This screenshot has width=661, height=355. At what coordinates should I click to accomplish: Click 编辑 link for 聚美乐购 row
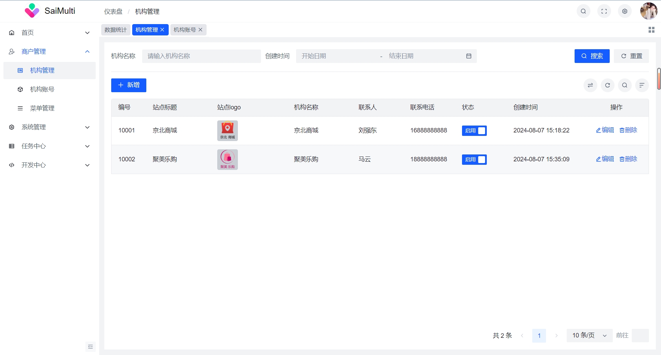[x=605, y=159]
